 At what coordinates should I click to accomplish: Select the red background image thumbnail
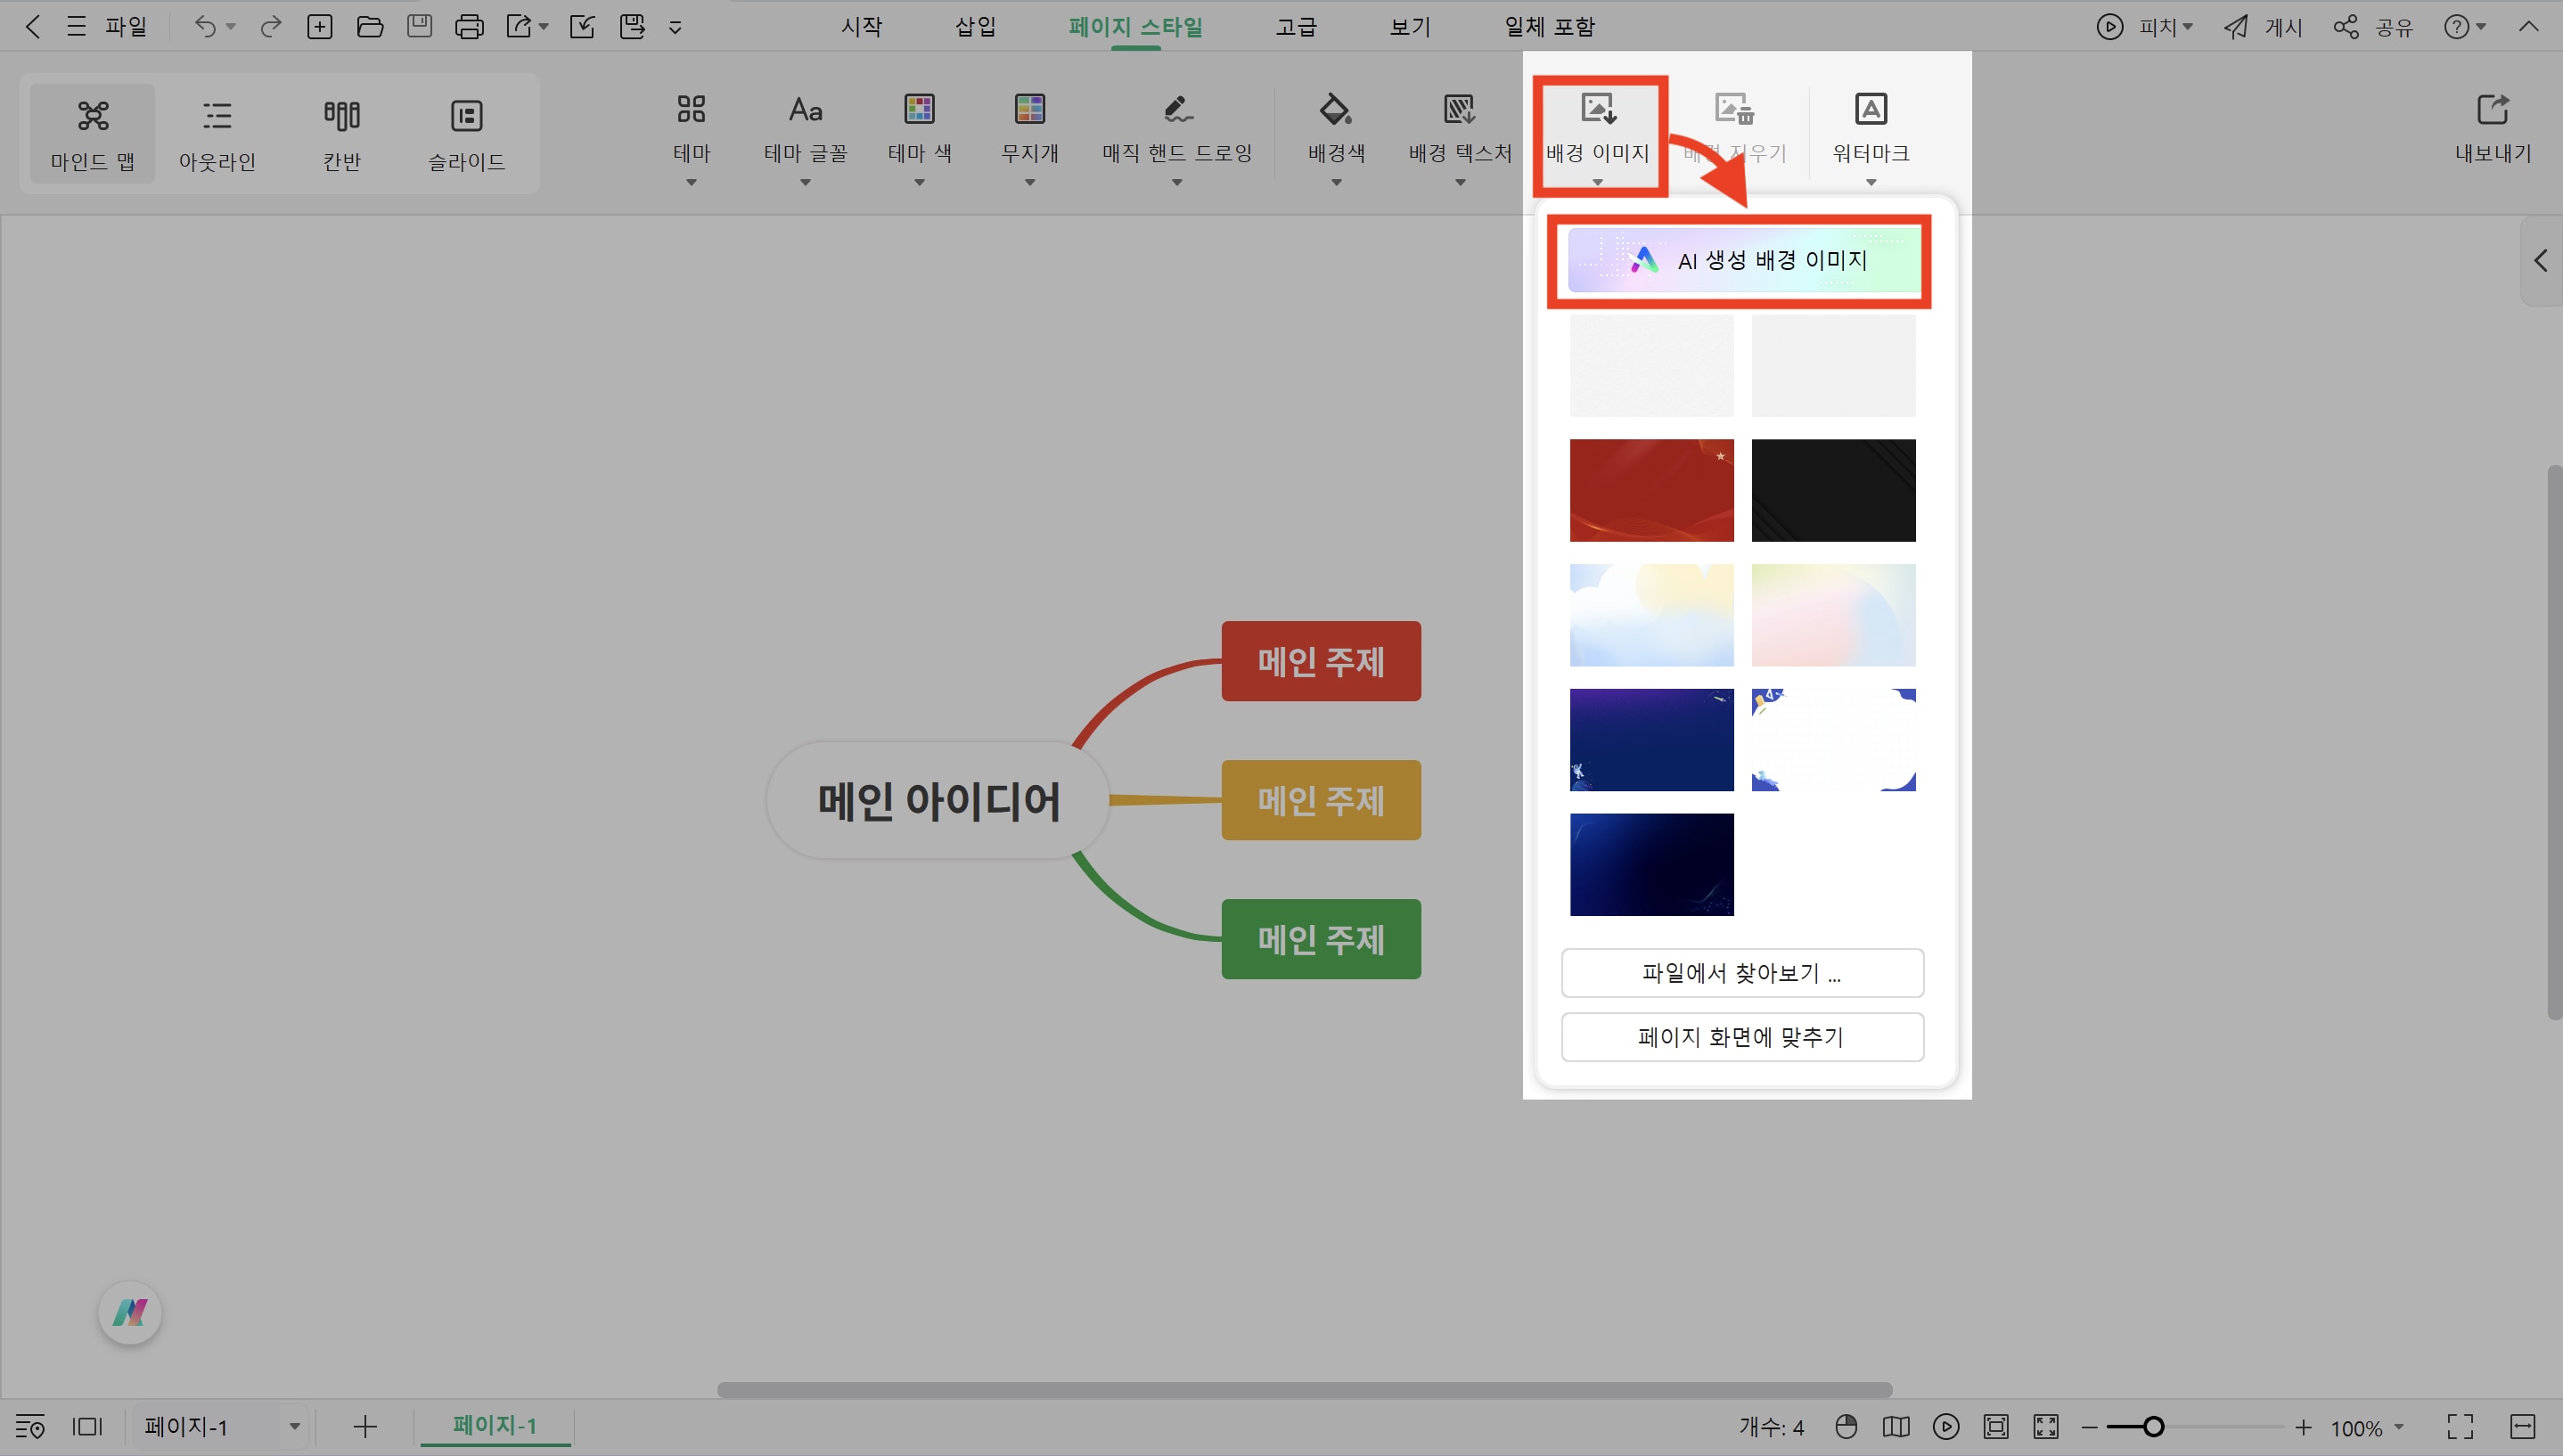(x=1650, y=490)
